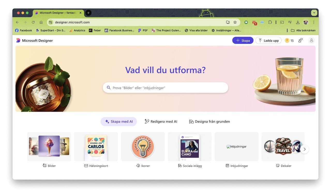331x196 pixels.
Task: Open the Chrome extensions puzzle icon
Action: (x=270, y=22)
